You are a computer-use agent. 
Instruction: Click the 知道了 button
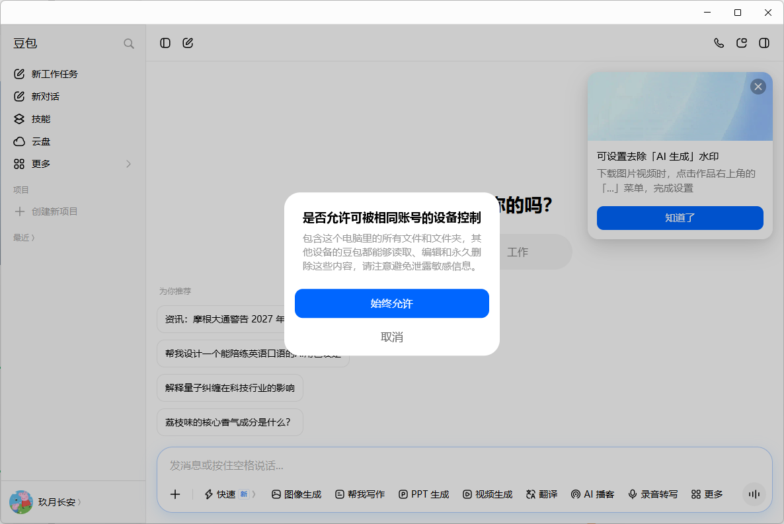point(680,218)
